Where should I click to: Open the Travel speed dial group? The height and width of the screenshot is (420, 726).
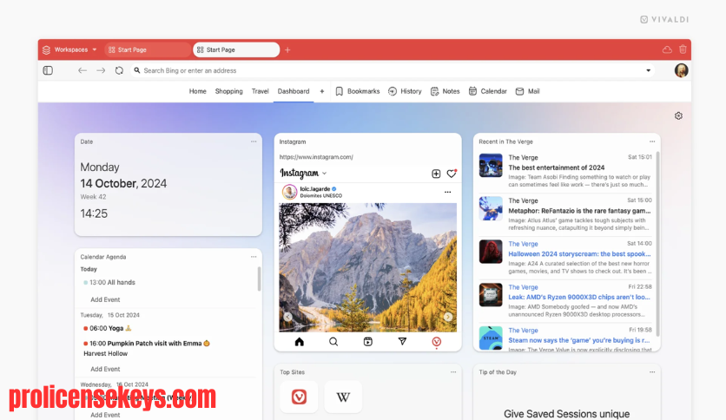pyautogui.click(x=261, y=91)
